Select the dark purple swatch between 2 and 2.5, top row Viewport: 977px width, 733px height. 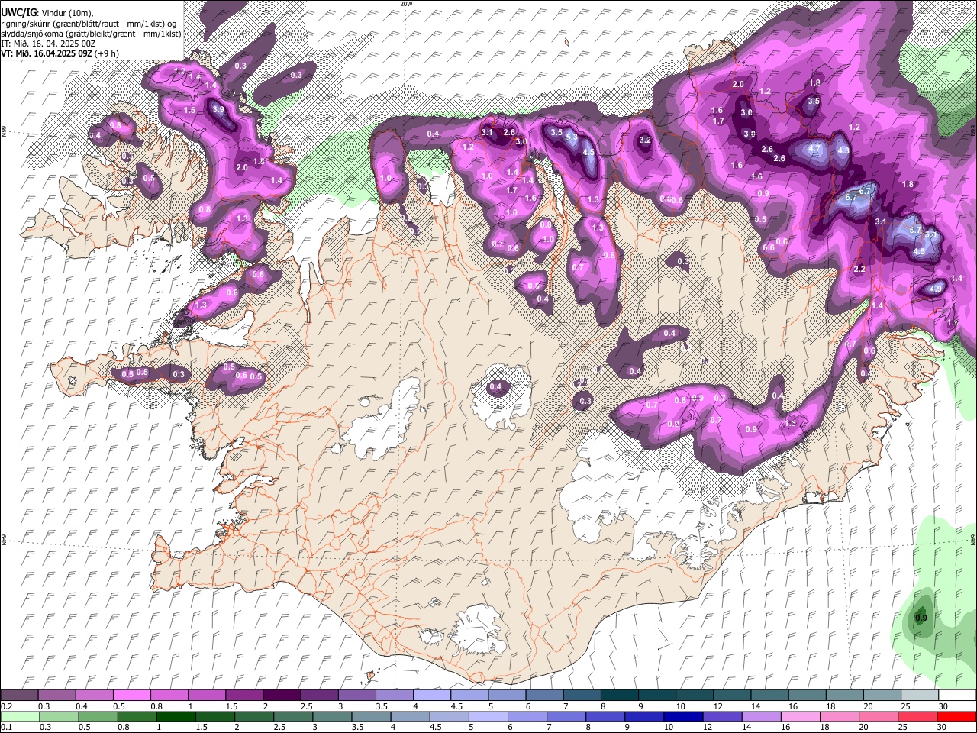pyautogui.click(x=281, y=696)
